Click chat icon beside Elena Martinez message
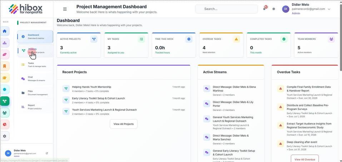Image resolution: width=342 pixels, height=162 pixels. click(207, 88)
